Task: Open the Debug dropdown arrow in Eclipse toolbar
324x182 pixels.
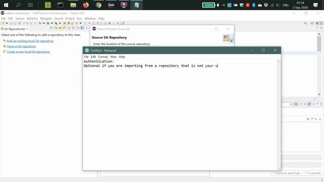Action: [44, 23]
